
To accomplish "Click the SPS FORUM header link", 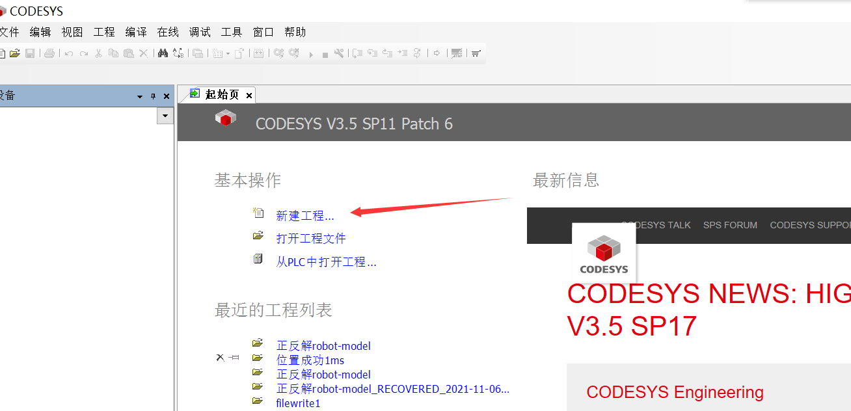I will (x=730, y=225).
